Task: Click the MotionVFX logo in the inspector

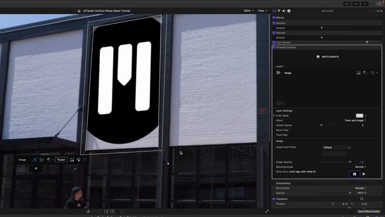Action: 327,57
